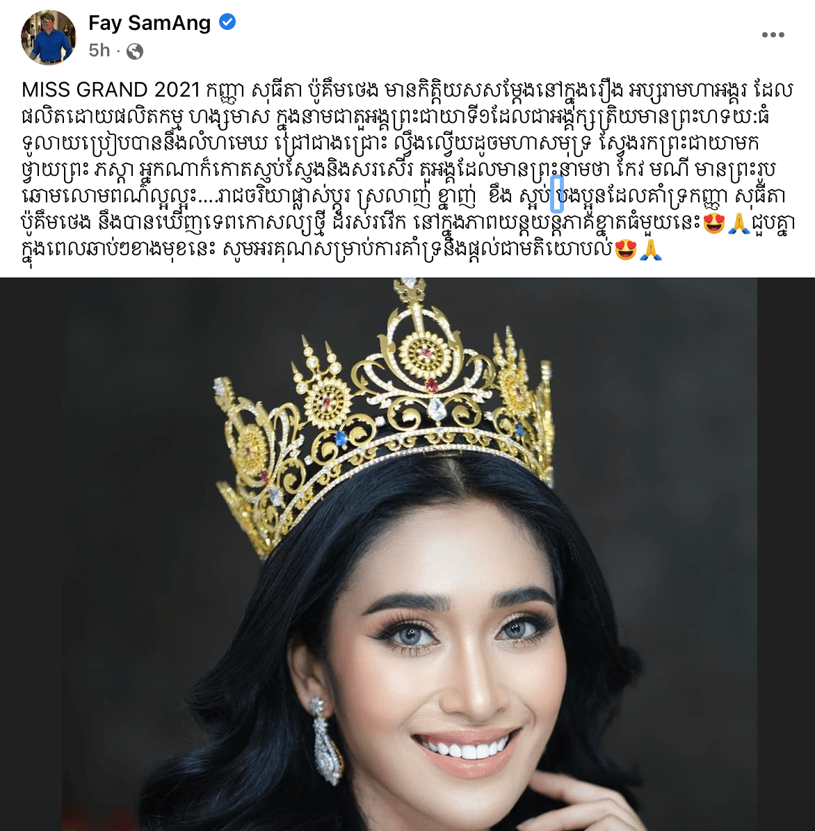Screen dimensions: 815x831
Task: Open the attached portrait photo
Action: coord(407,554)
